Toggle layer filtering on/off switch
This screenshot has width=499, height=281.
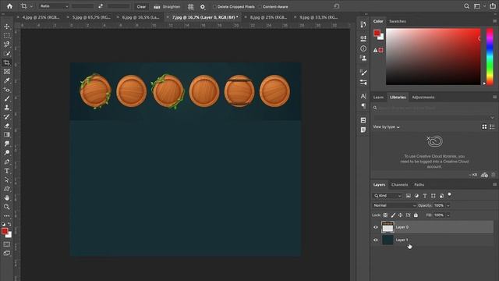pos(449,194)
